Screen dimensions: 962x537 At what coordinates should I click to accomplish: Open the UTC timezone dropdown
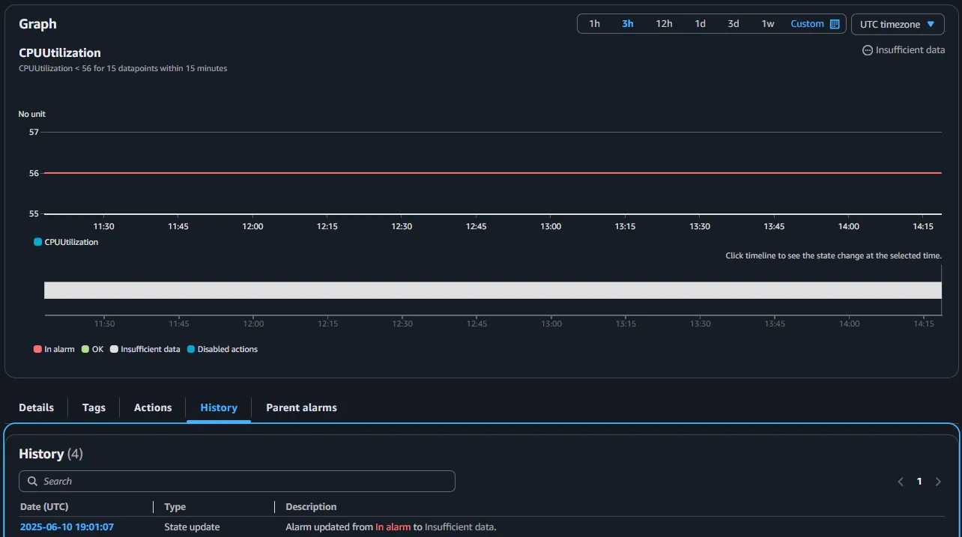click(x=897, y=24)
